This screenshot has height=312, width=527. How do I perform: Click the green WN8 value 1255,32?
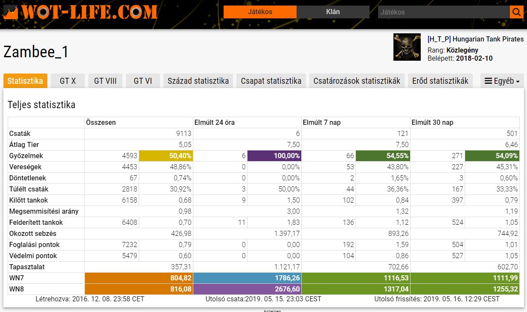click(x=465, y=289)
